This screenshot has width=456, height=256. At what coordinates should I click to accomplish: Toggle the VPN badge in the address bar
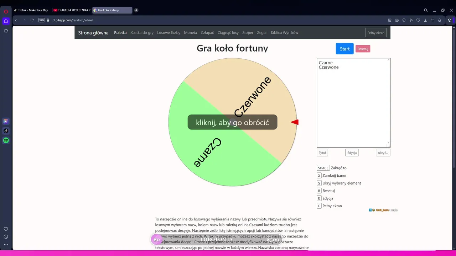(42, 20)
